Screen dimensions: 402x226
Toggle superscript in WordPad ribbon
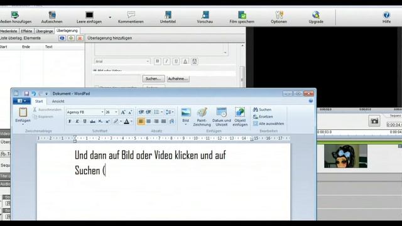coord(107,121)
